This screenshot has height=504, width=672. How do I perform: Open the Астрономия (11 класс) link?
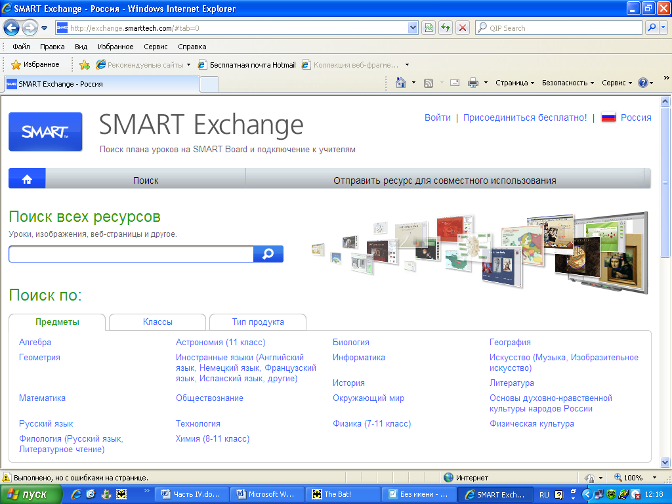click(220, 342)
